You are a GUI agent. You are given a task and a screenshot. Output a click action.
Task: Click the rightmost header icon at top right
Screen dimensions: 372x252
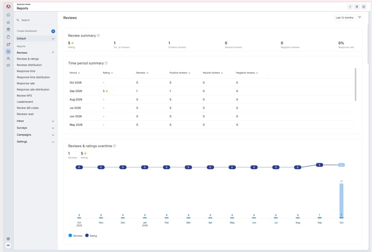click(x=364, y=7)
